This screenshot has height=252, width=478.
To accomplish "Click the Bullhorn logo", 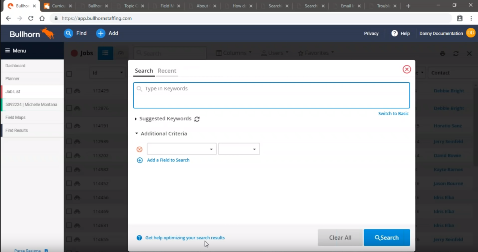I will coord(32,34).
